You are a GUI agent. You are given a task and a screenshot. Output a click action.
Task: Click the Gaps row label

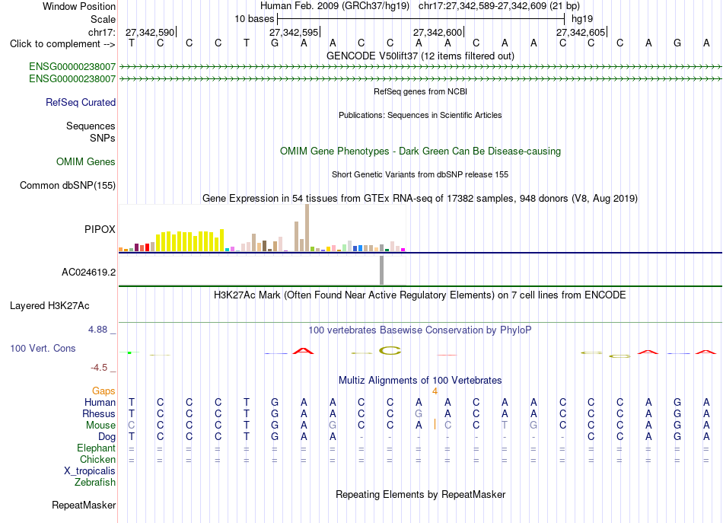click(x=104, y=391)
